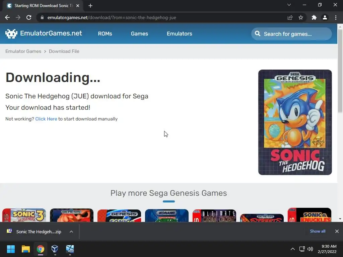Expand the tab search chevron
Image resolution: width=343 pixels, height=257 pixels.
[x=289, y=5]
